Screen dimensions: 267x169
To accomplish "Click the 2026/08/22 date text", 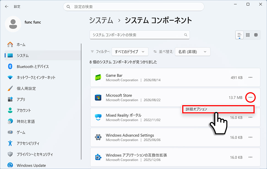I will [x=152, y=100].
